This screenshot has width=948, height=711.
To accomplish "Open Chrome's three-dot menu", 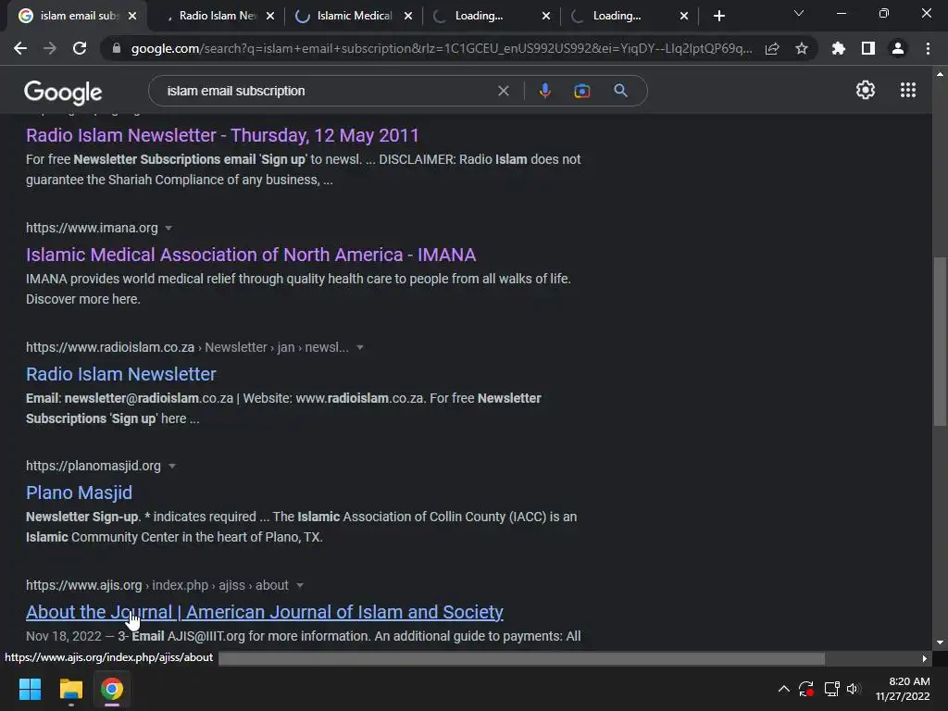I will pos(928,48).
